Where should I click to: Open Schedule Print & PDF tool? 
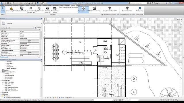47,9
